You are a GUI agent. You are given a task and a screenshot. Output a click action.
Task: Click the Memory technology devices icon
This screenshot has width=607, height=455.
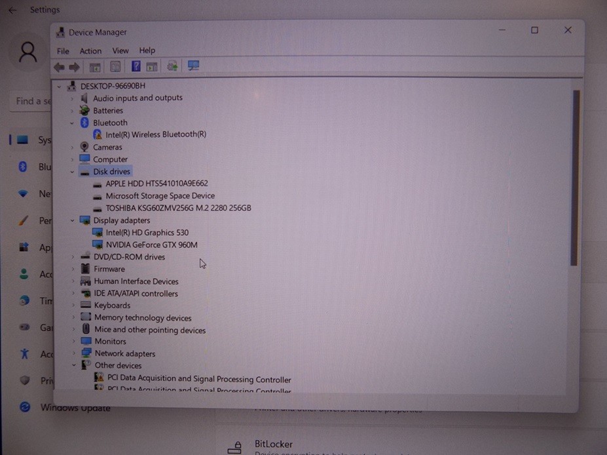[x=86, y=317]
